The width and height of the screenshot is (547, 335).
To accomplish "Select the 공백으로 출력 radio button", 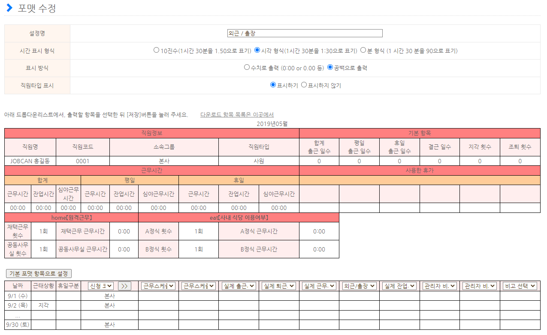I will (330, 67).
